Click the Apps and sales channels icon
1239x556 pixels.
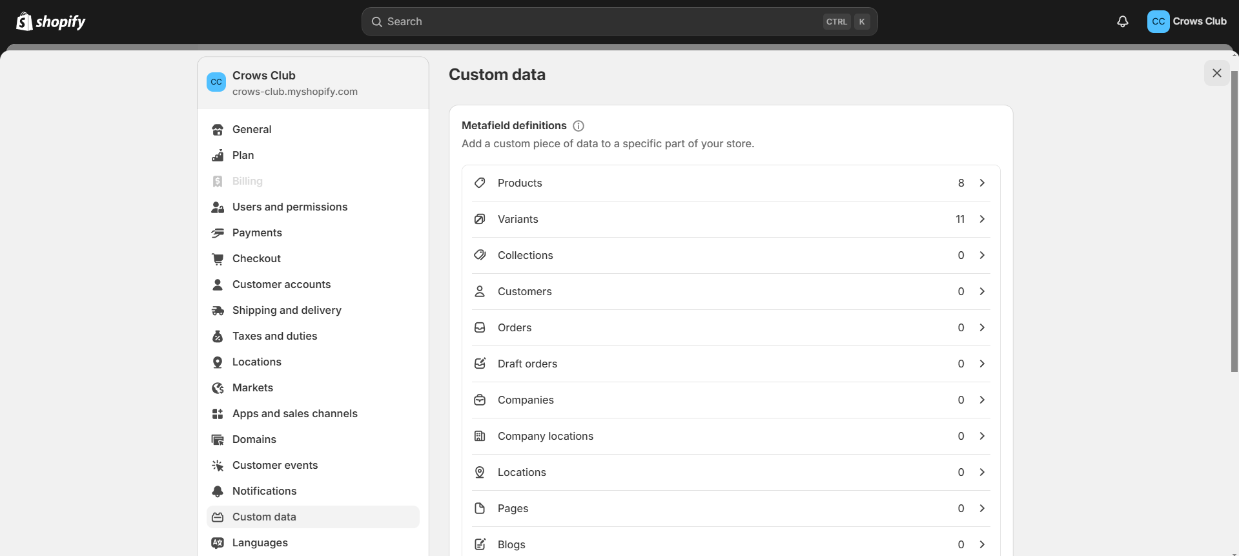pyautogui.click(x=218, y=413)
